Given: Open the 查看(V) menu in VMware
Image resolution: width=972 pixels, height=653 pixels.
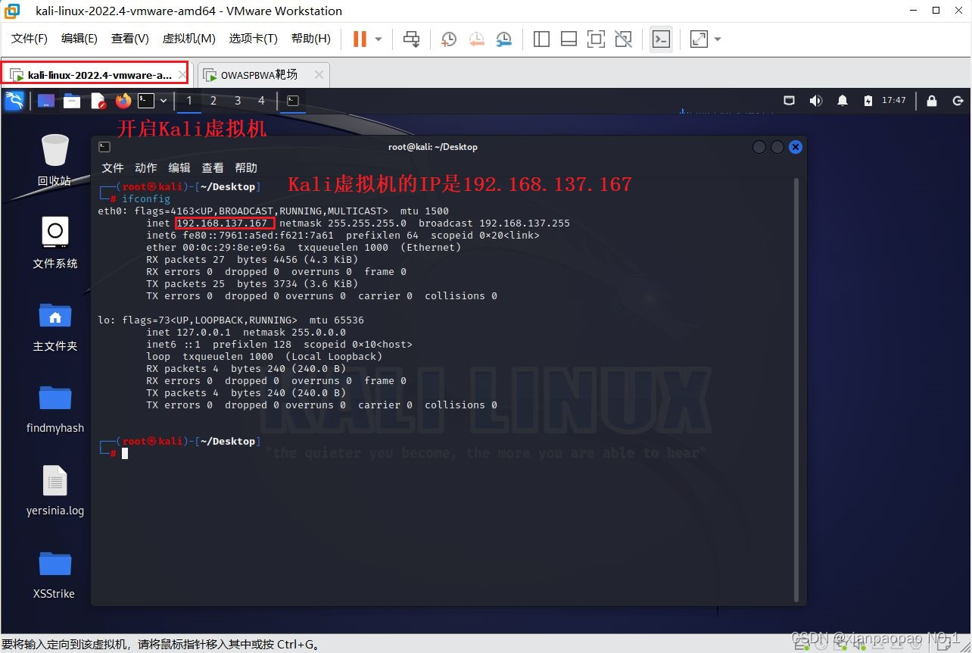Looking at the screenshot, I should pos(129,39).
